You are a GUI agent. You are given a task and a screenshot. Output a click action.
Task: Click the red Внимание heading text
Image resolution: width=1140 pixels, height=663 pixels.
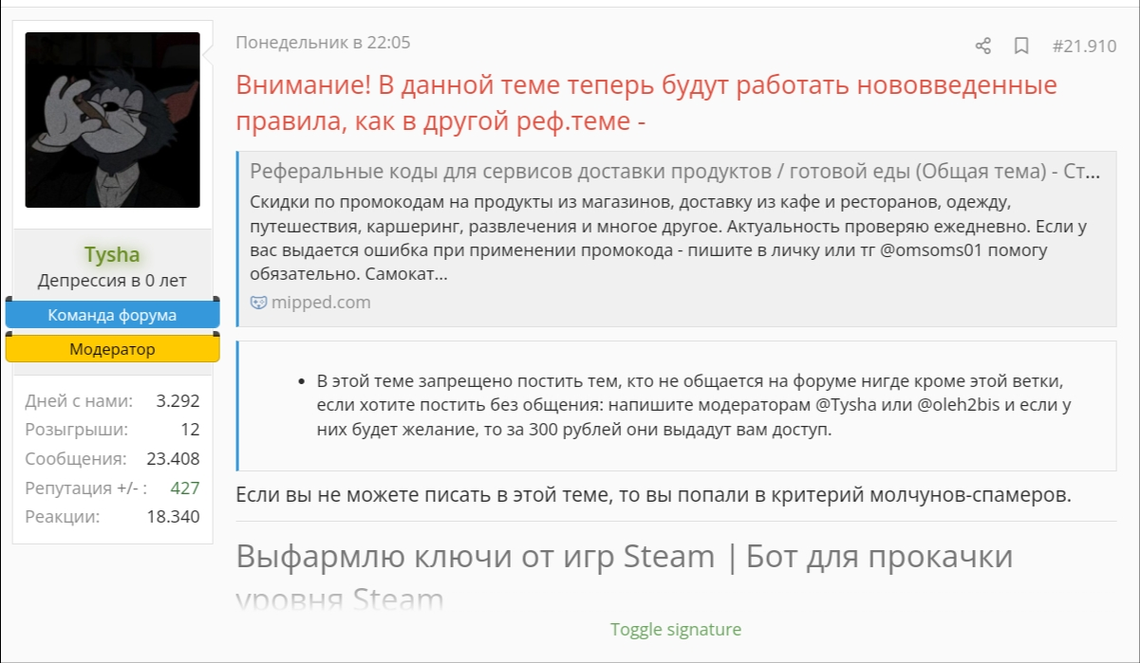point(646,103)
